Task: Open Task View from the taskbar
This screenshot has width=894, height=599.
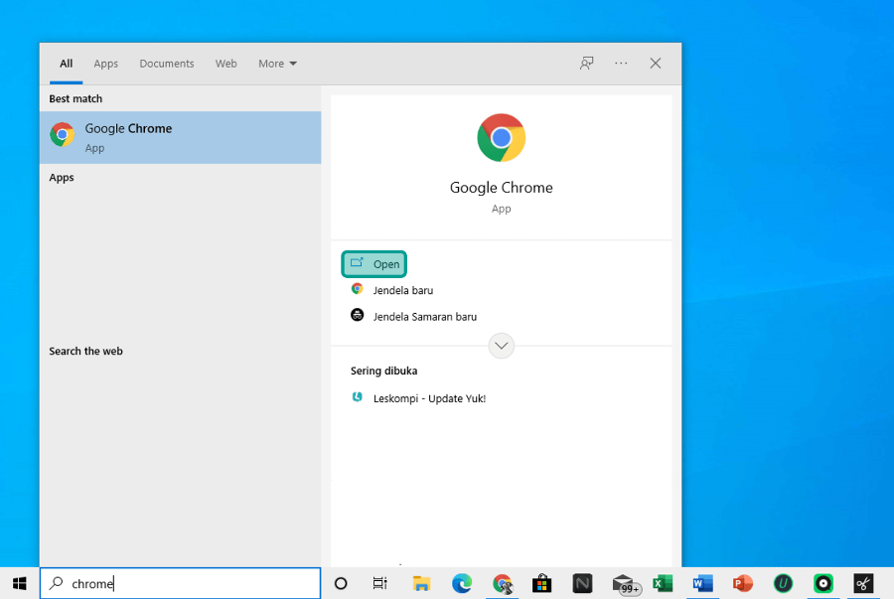Action: (x=379, y=584)
